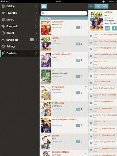Open Chapter 8: Desert Rose

(x=103, y=83)
